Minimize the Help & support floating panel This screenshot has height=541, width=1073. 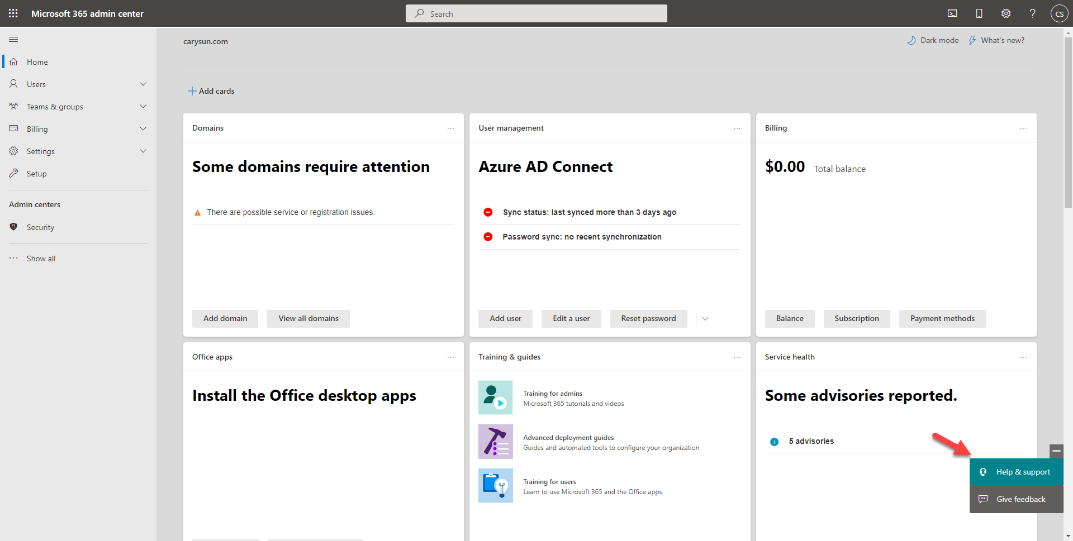coord(1056,451)
